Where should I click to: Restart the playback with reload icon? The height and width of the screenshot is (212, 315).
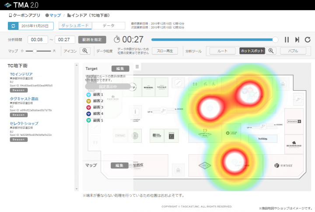tap(308, 39)
